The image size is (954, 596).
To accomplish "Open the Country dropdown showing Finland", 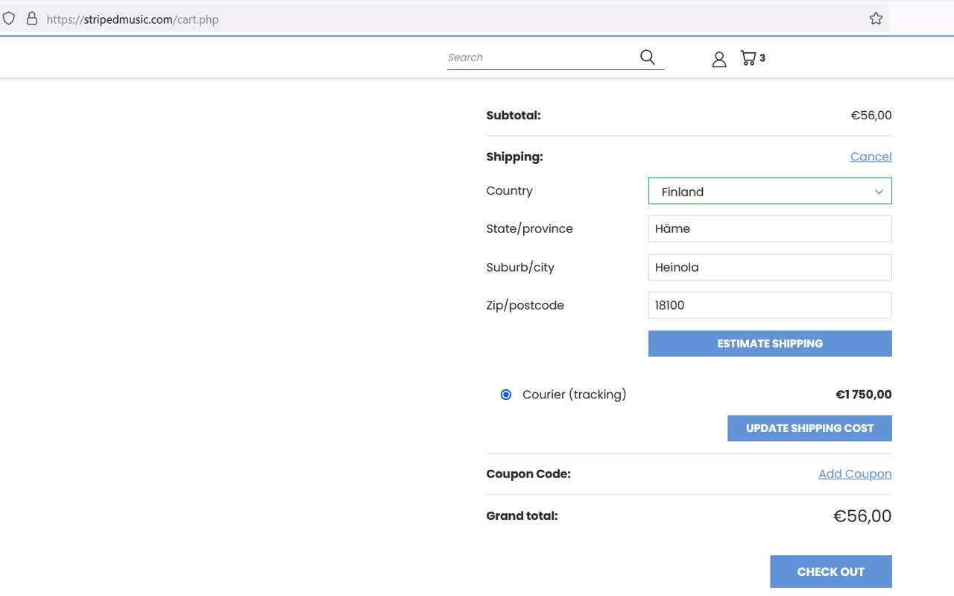I will [770, 191].
